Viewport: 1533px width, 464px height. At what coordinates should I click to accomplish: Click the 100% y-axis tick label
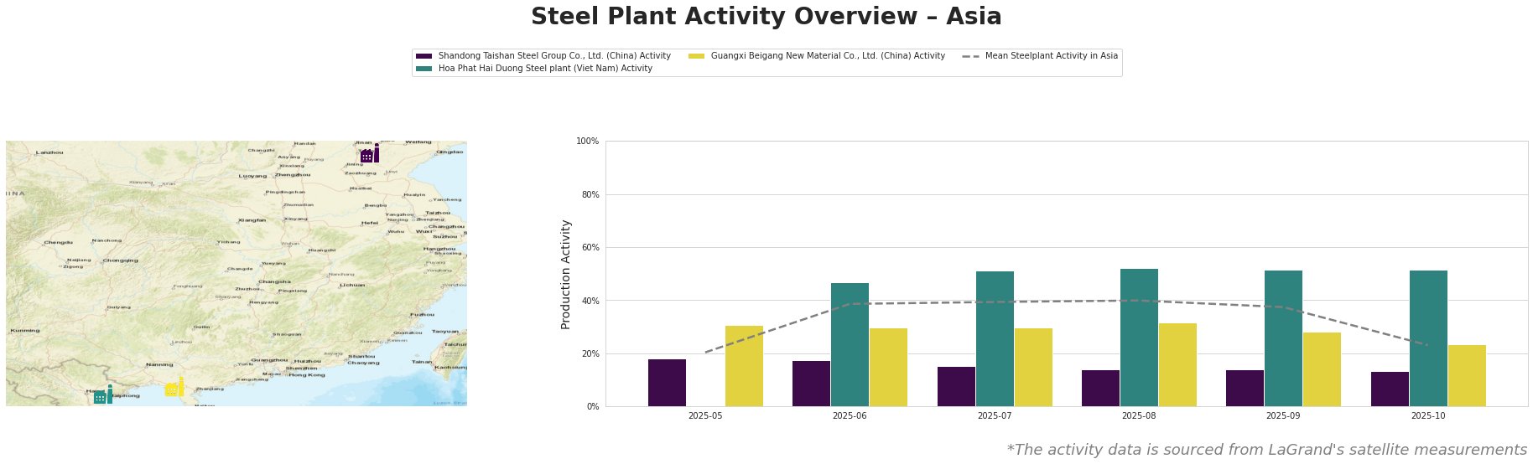tap(588, 142)
